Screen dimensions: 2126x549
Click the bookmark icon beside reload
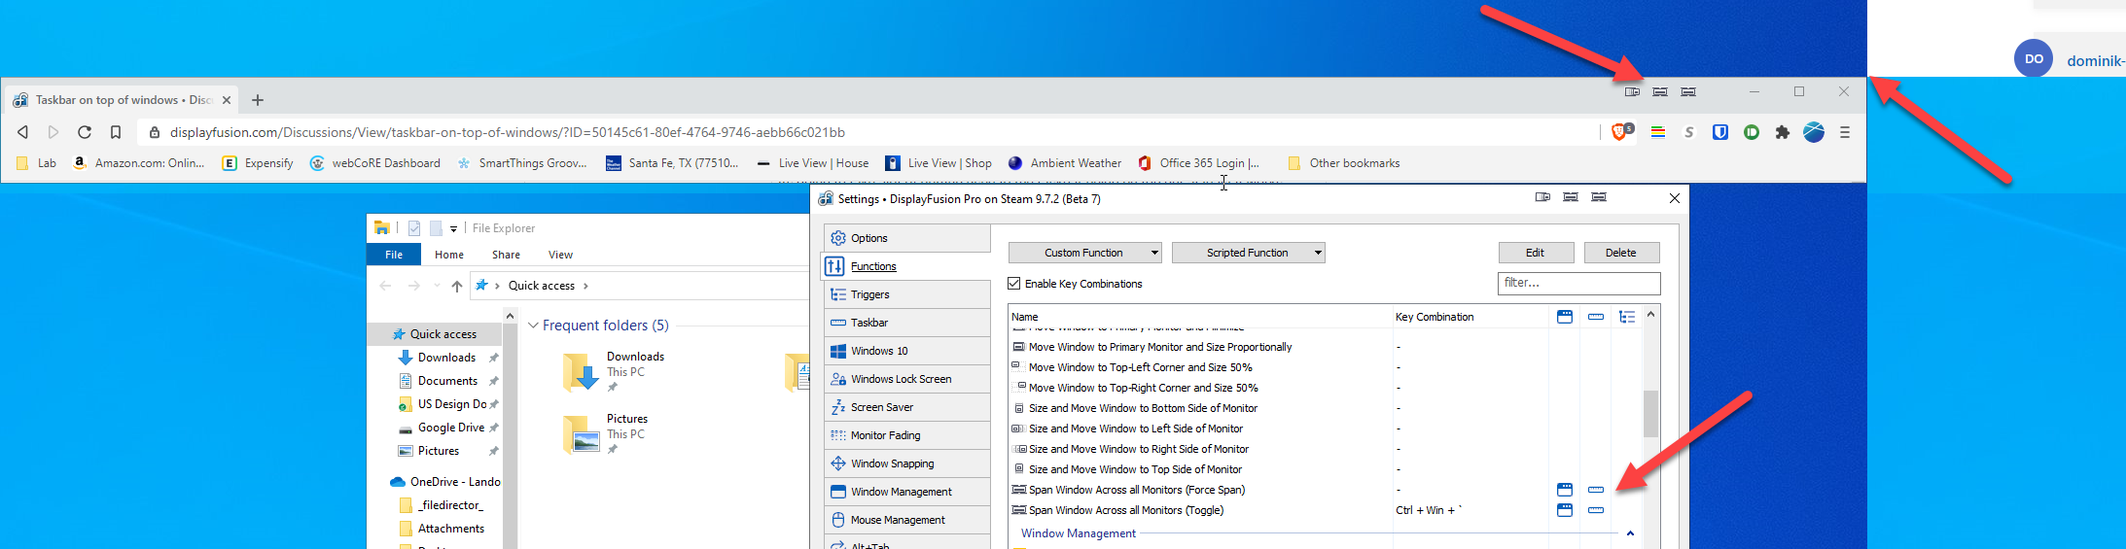(116, 132)
